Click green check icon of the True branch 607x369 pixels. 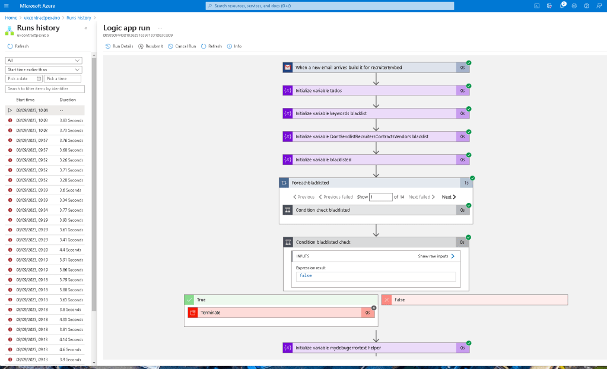coord(189,300)
